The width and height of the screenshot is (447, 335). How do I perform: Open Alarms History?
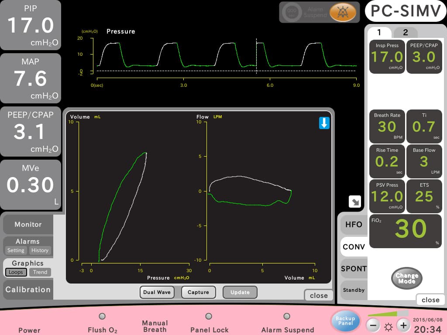[x=40, y=250]
